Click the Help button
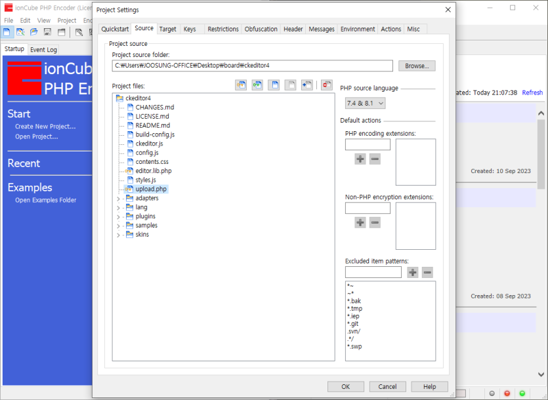Image resolution: width=548 pixels, height=400 pixels. [429, 386]
